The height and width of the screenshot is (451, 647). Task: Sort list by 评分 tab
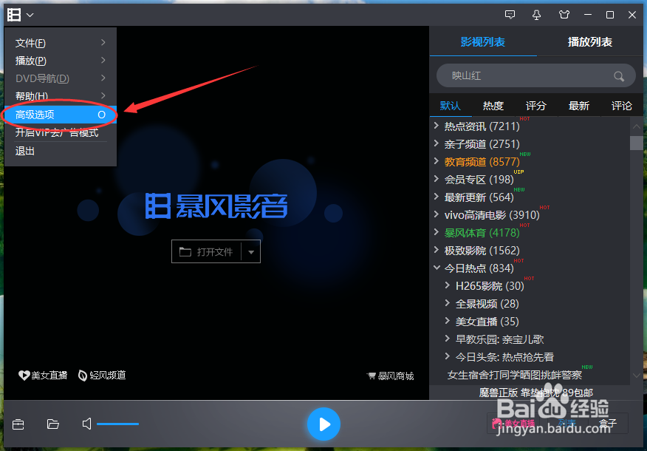coord(536,106)
